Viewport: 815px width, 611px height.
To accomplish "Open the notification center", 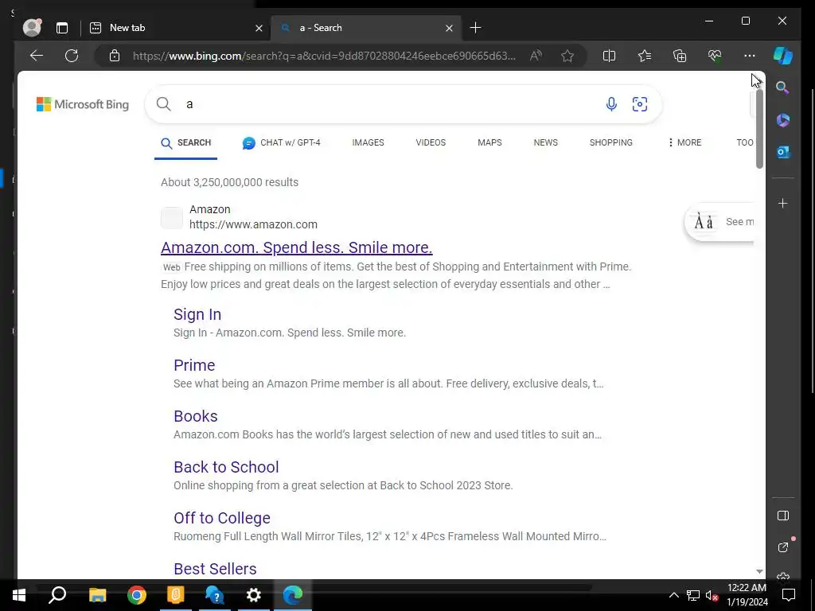I will [789, 595].
